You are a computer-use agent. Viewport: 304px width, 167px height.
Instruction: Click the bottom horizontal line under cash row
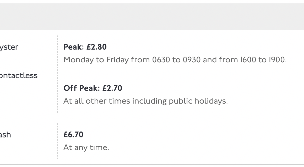click(x=152, y=165)
